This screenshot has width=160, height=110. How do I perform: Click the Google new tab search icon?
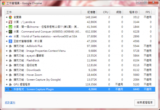click(10, 41)
